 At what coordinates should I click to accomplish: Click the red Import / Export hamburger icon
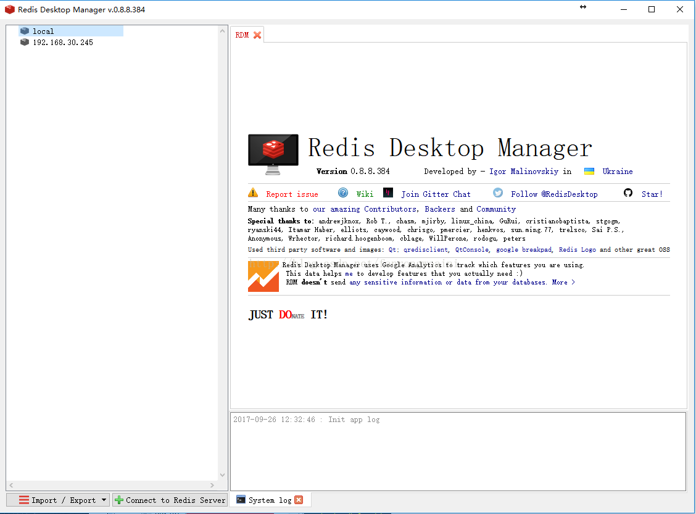coord(24,500)
